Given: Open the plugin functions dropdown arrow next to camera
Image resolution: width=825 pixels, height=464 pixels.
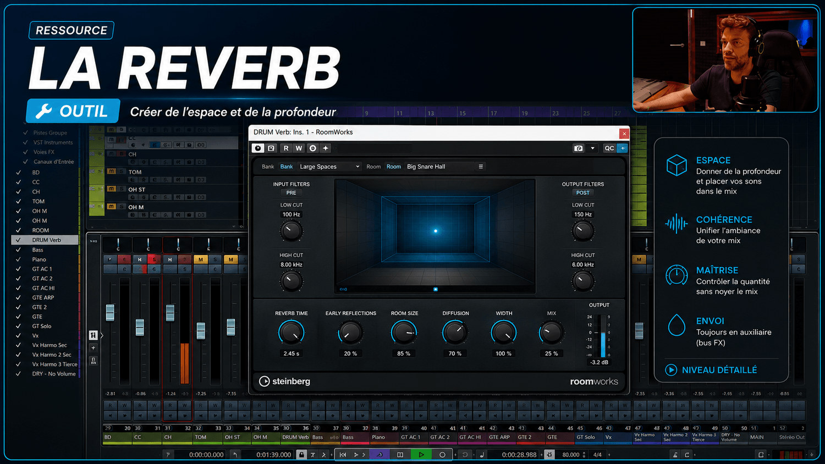Looking at the screenshot, I should pos(592,148).
